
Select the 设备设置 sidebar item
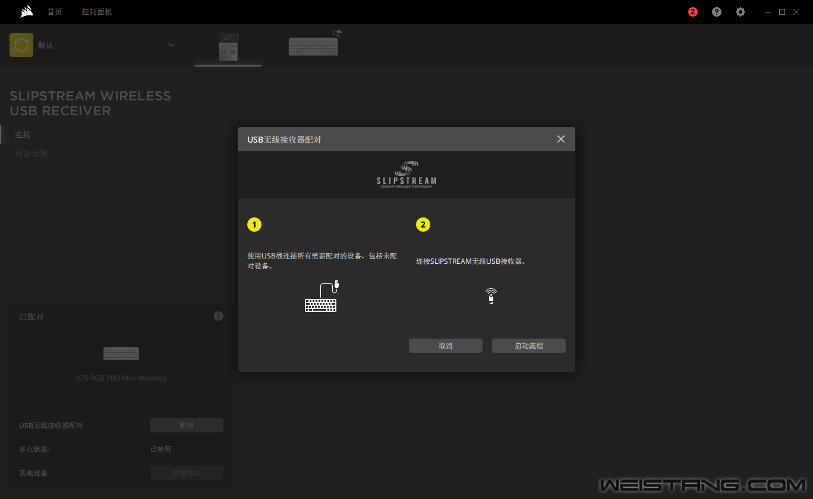point(31,154)
